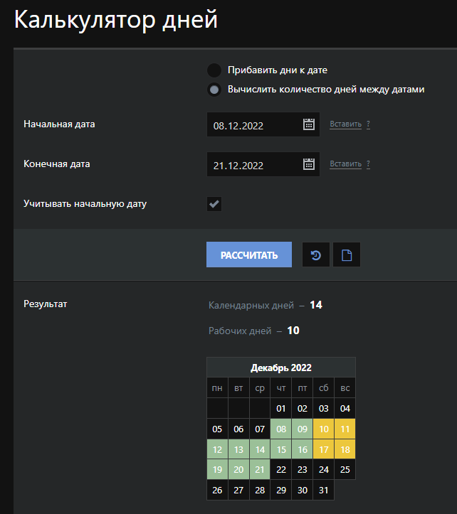Click the document copy icon button
This screenshot has height=514, width=457.
[347, 255]
